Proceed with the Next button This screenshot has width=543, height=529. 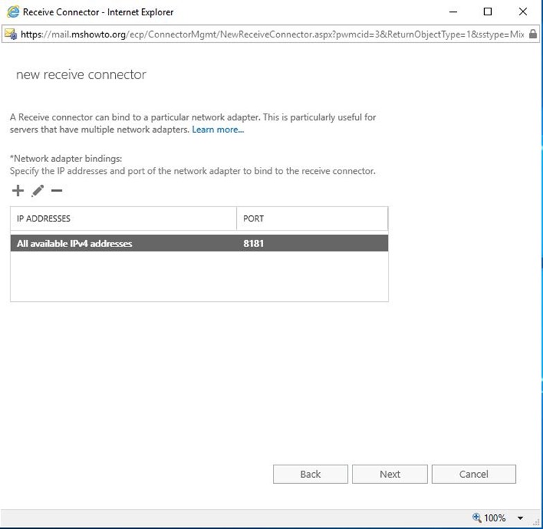(390, 474)
